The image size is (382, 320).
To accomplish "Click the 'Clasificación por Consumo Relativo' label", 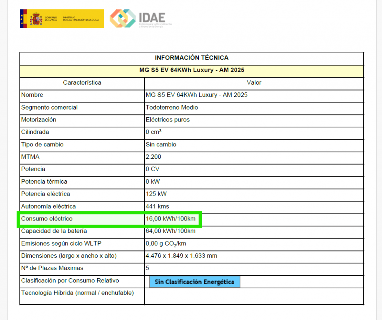I will point(70,281).
